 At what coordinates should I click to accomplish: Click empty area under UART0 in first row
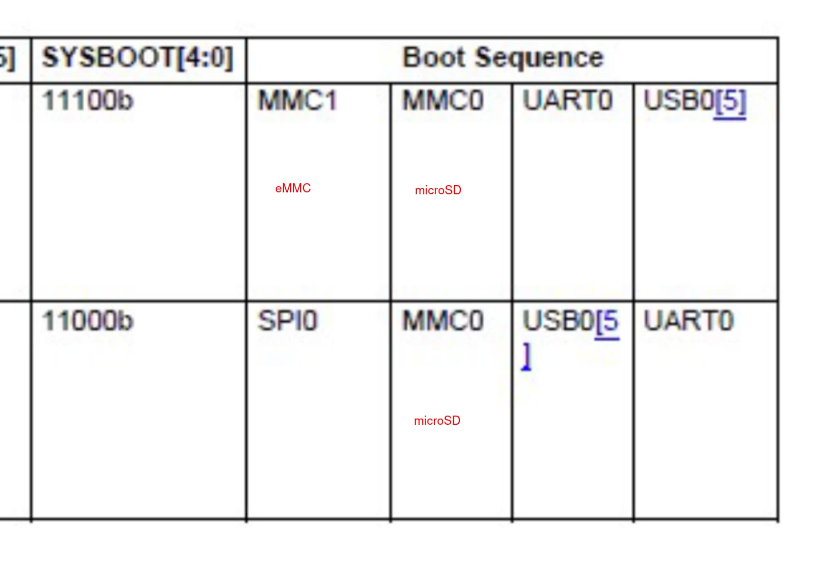coord(573,207)
